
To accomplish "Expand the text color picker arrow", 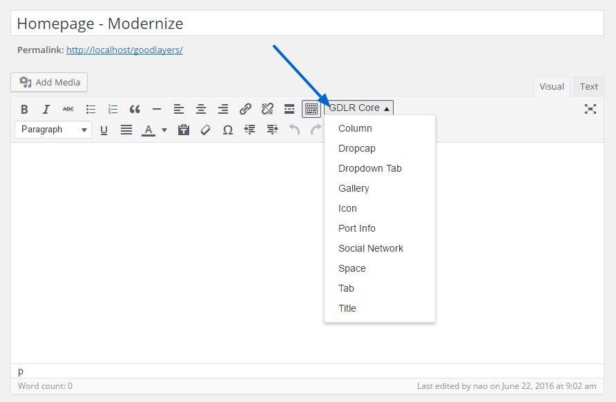I will pyautogui.click(x=164, y=130).
